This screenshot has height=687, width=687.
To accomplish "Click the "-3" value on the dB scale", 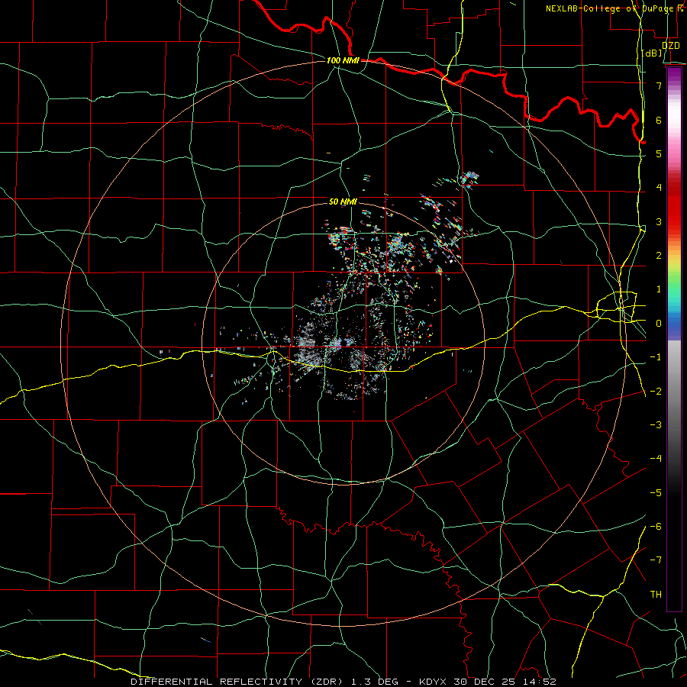I will [x=656, y=425].
